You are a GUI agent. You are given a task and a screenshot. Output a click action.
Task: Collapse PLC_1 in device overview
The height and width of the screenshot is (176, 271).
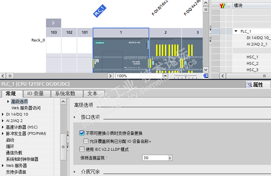236,31
